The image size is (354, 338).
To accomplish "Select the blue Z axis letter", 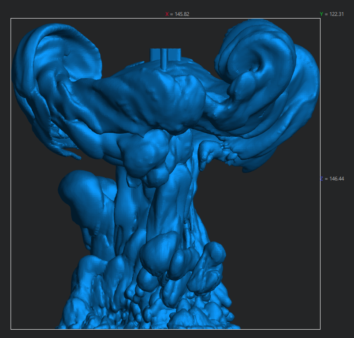I will click(321, 179).
